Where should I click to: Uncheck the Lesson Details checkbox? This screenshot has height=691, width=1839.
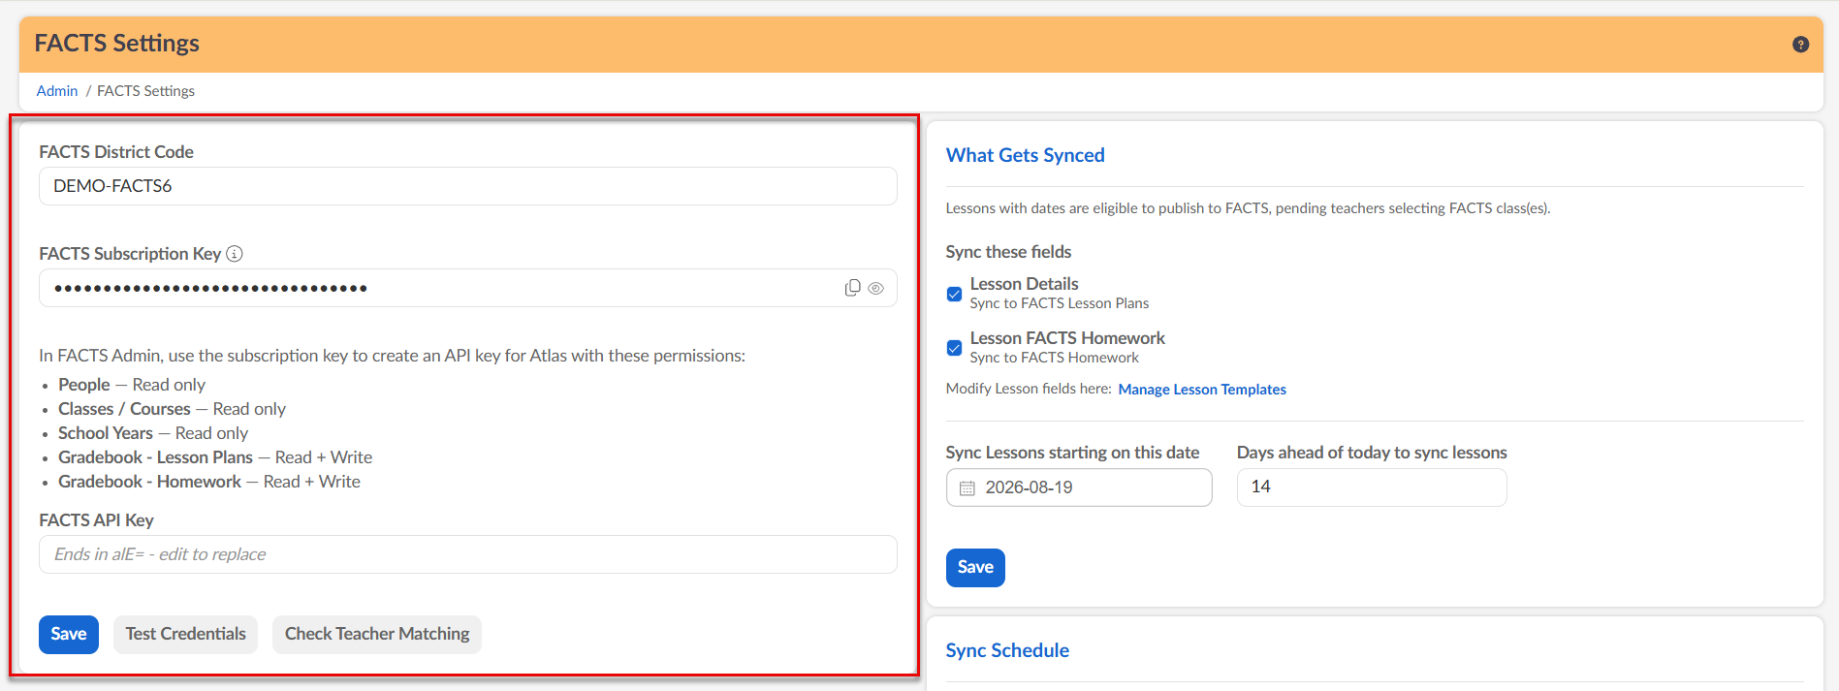tap(954, 294)
